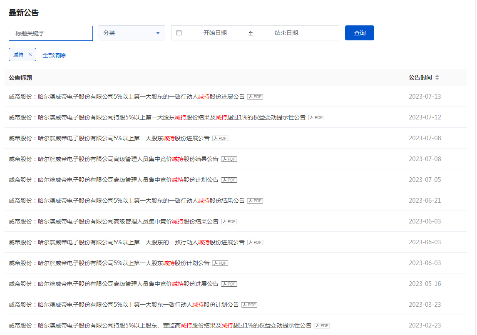Open the 分类 category dropdown
The image size is (477, 335).
point(132,33)
